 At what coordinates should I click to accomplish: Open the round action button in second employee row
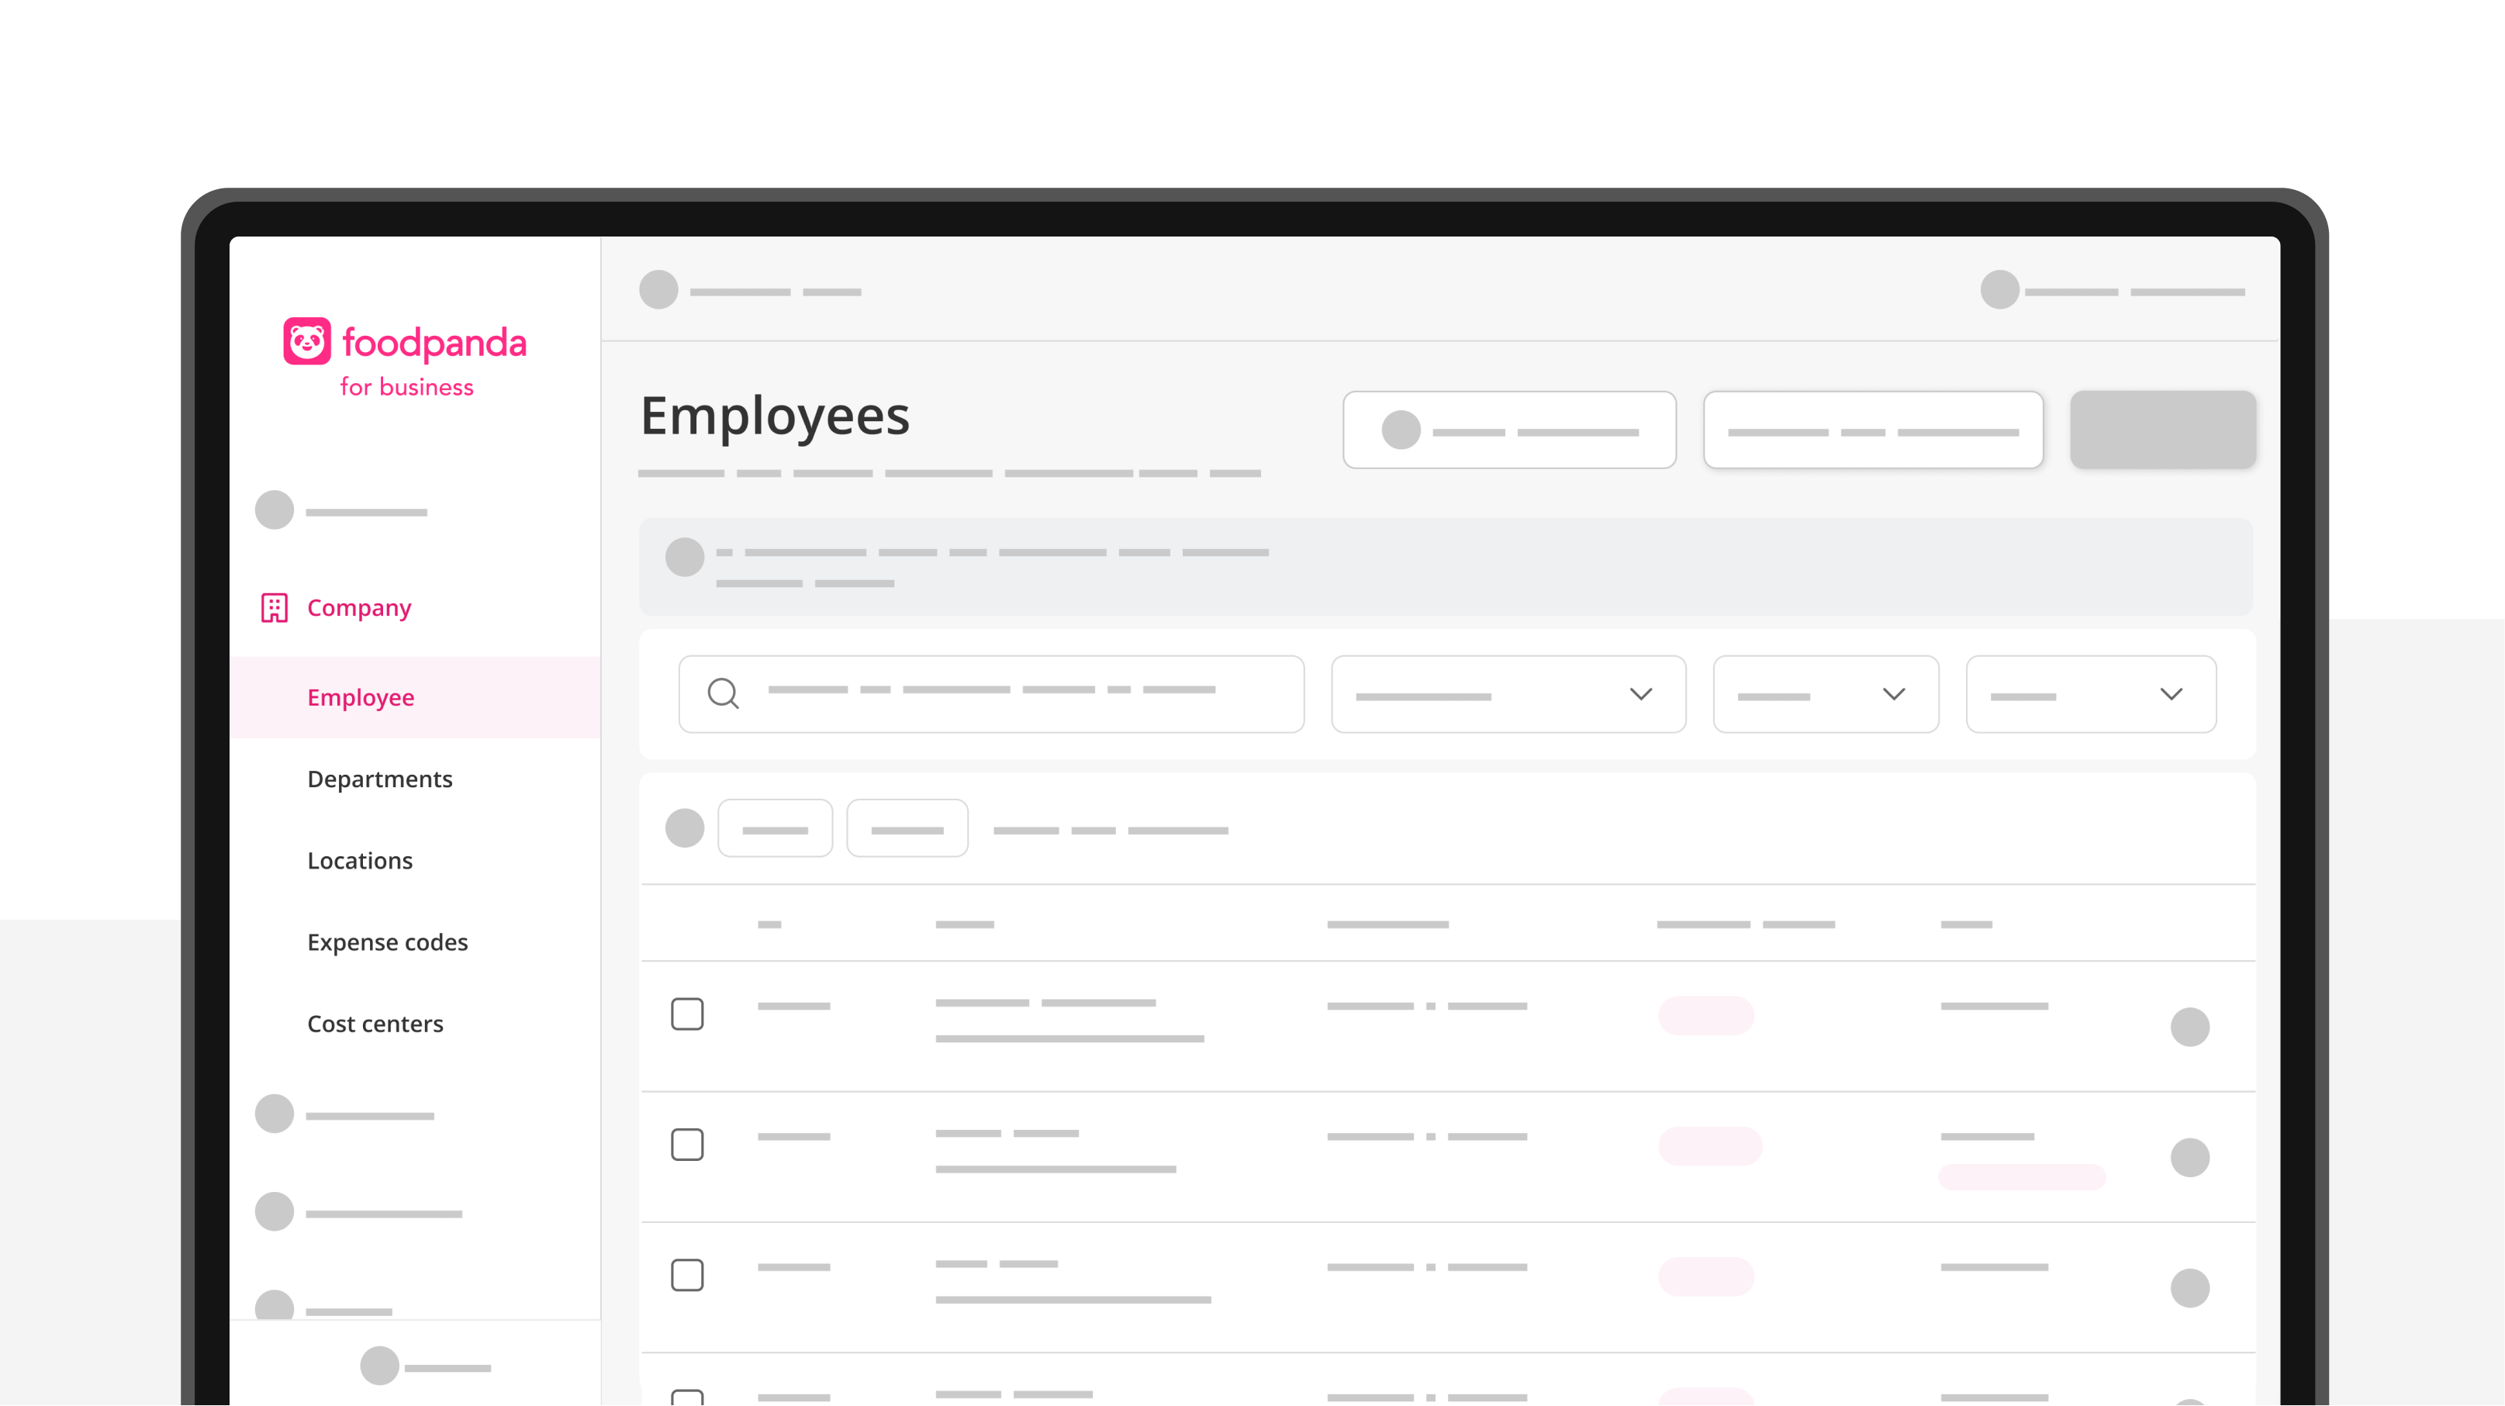coord(2190,1157)
